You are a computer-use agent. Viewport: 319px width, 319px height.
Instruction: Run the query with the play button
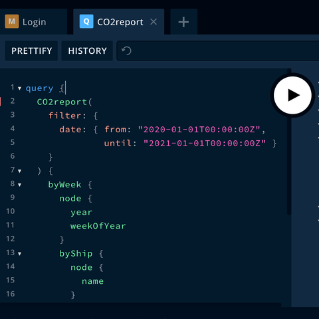point(292,95)
